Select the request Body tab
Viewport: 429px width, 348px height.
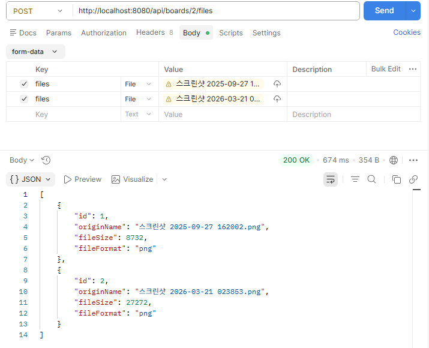196,33
